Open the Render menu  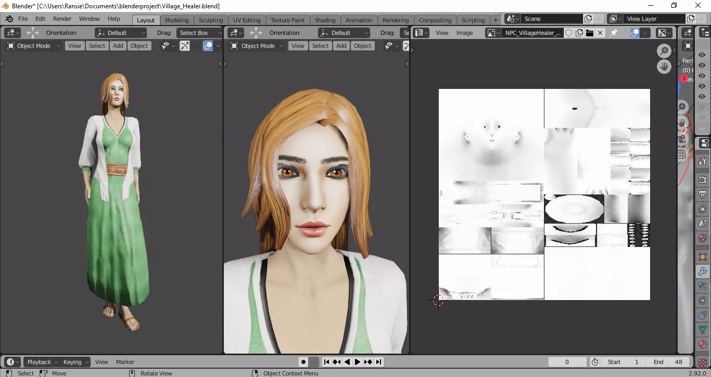(62, 19)
